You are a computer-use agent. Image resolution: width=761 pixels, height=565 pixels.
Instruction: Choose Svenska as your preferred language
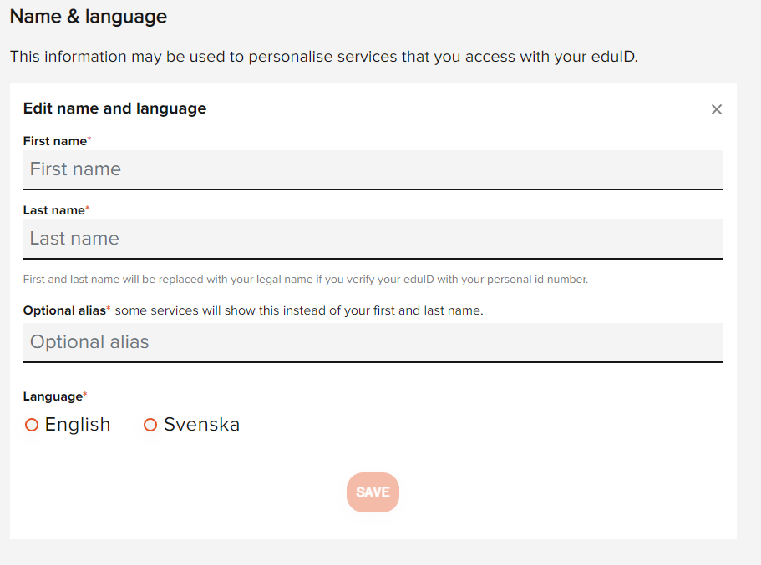coord(150,424)
